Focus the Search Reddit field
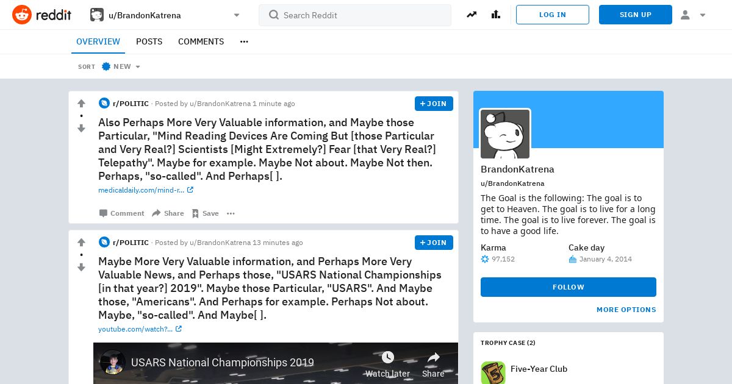 click(x=355, y=15)
